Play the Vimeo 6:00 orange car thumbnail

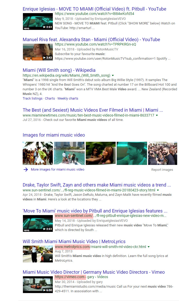coord(38,285)
